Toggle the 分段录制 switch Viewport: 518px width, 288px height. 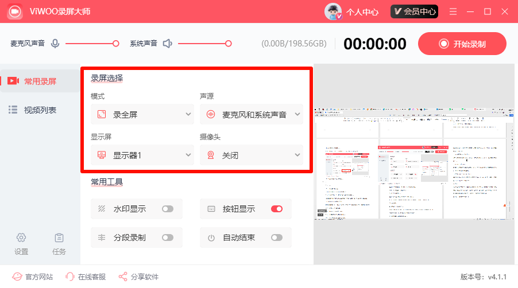tap(168, 238)
